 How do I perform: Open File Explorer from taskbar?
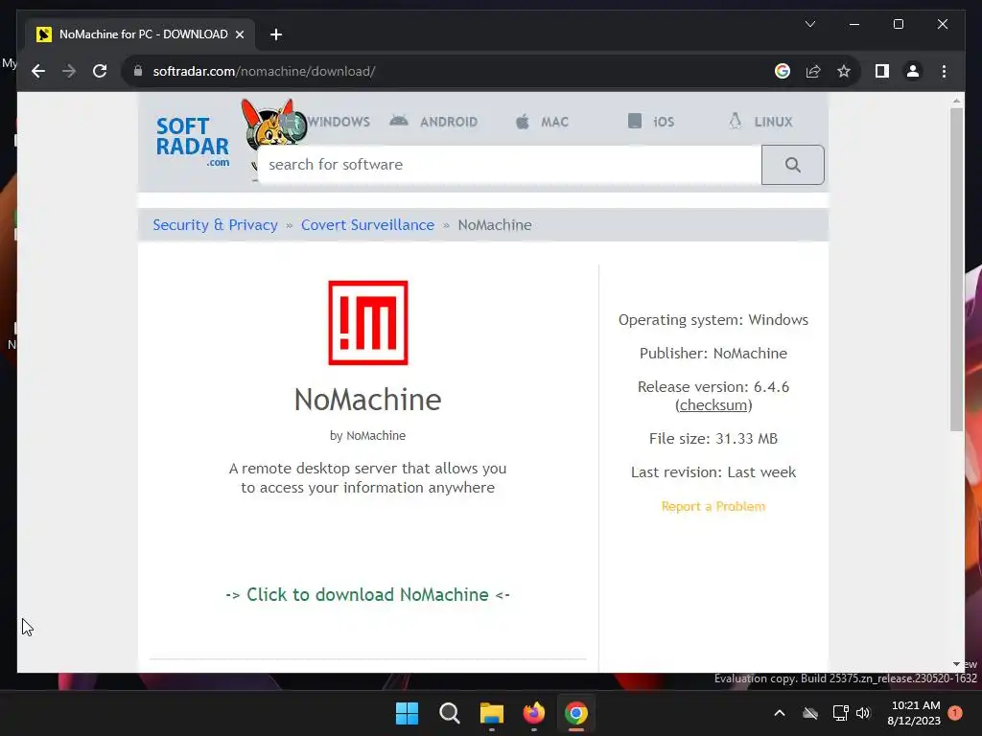click(x=492, y=713)
